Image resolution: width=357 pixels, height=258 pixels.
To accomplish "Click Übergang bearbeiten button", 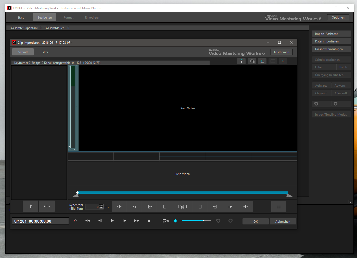I will (331, 75).
